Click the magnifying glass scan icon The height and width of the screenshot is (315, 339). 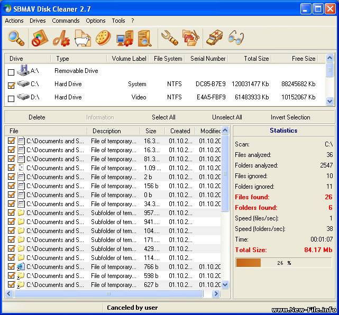pyautogui.click(x=16, y=38)
